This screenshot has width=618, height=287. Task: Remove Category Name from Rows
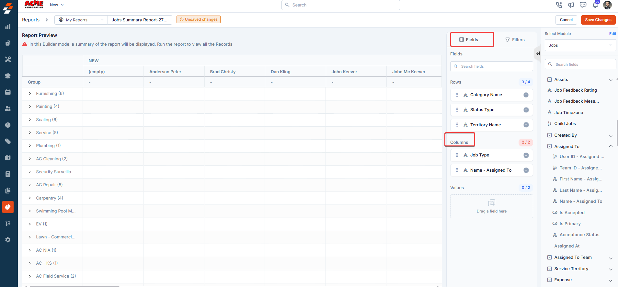526,95
